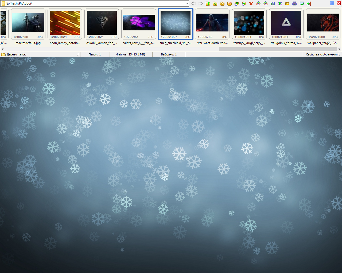Open the favorites folder icon

(x=222, y=3)
